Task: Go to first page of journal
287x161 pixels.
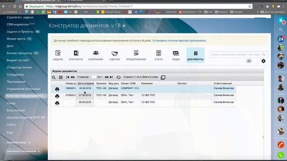Action: [68, 77]
